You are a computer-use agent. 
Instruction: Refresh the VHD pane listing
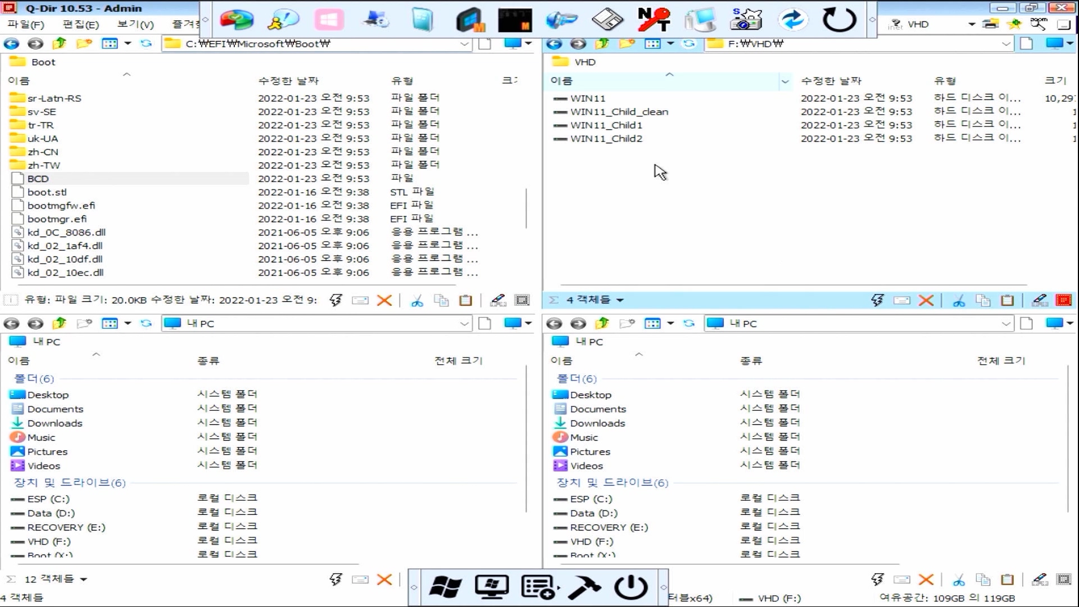689,43
